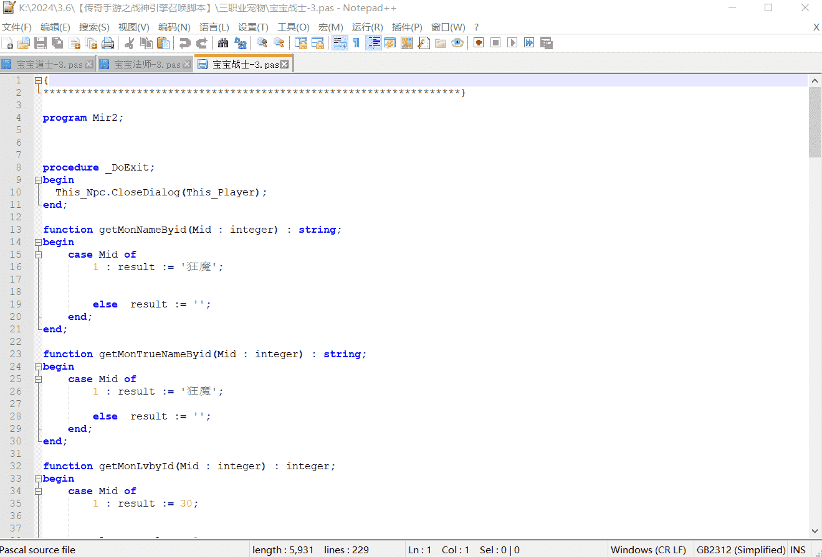Click the Zoom In magnifier icon
The width and height of the screenshot is (822, 557).
pyautogui.click(x=262, y=43)
